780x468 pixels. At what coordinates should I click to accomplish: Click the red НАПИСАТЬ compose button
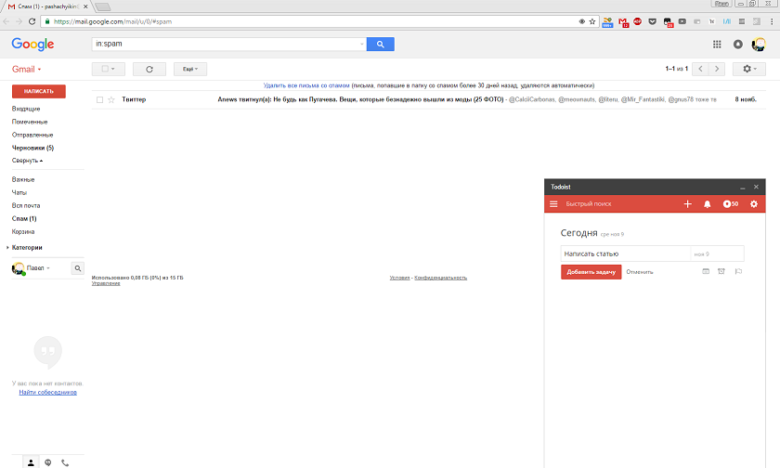pyautogui.click(x=39, y=92)
